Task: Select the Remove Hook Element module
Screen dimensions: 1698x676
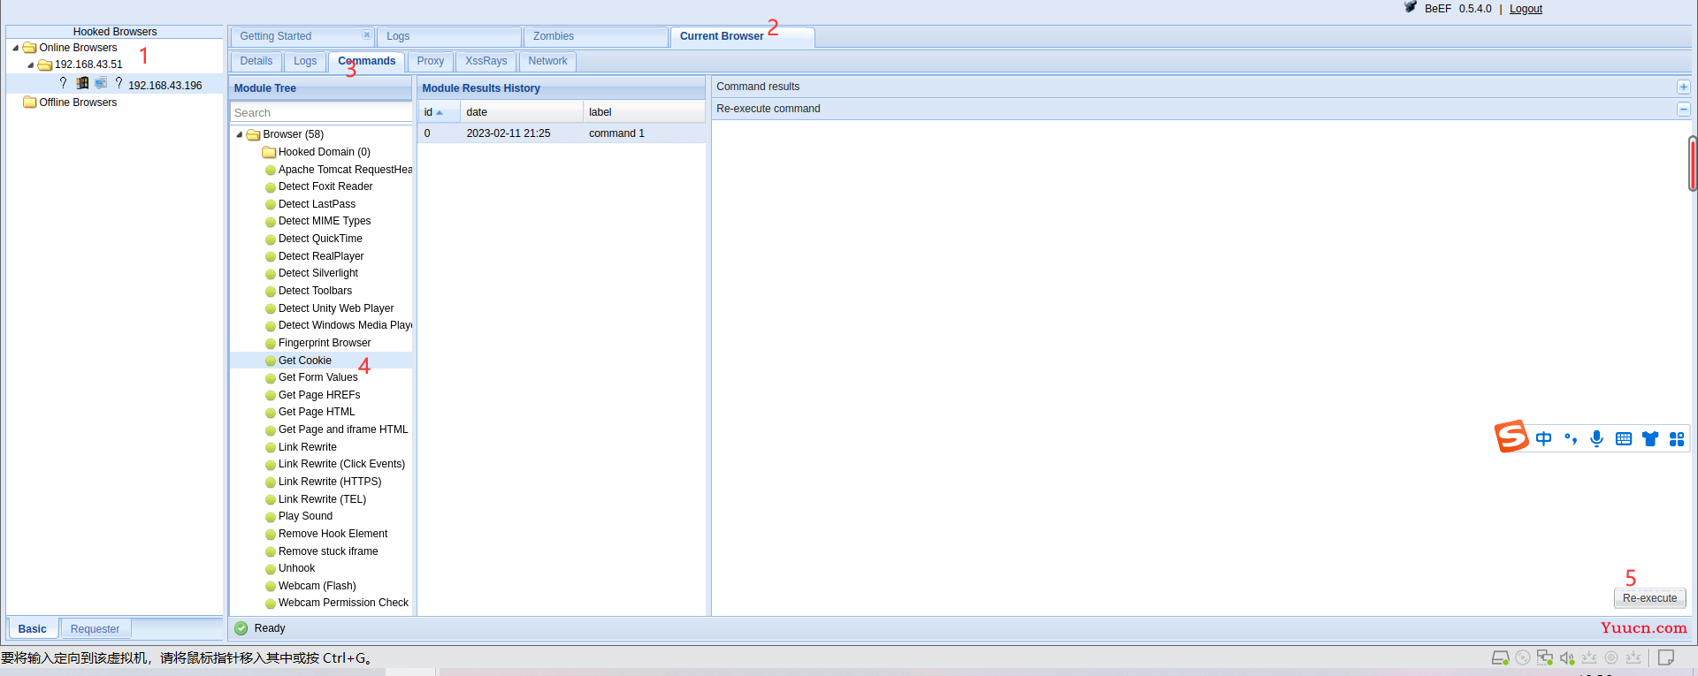Action: [x=333, y=534]
